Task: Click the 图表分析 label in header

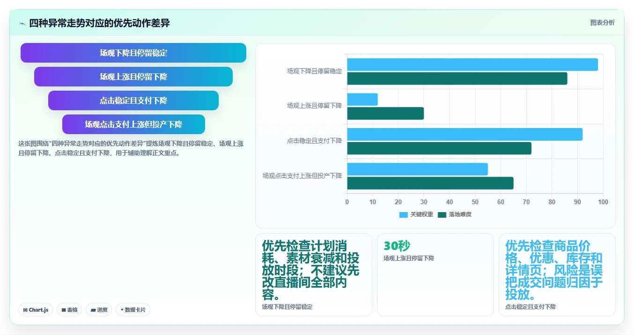Action: tap(602, 22)
